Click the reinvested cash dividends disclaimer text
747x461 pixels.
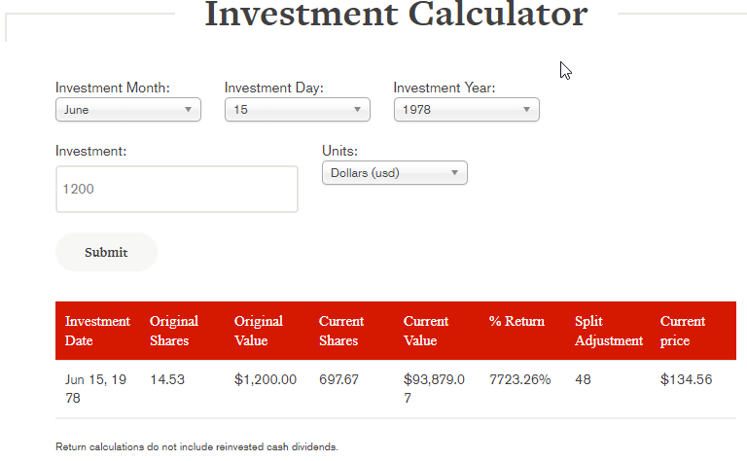[x=196, y=447]
